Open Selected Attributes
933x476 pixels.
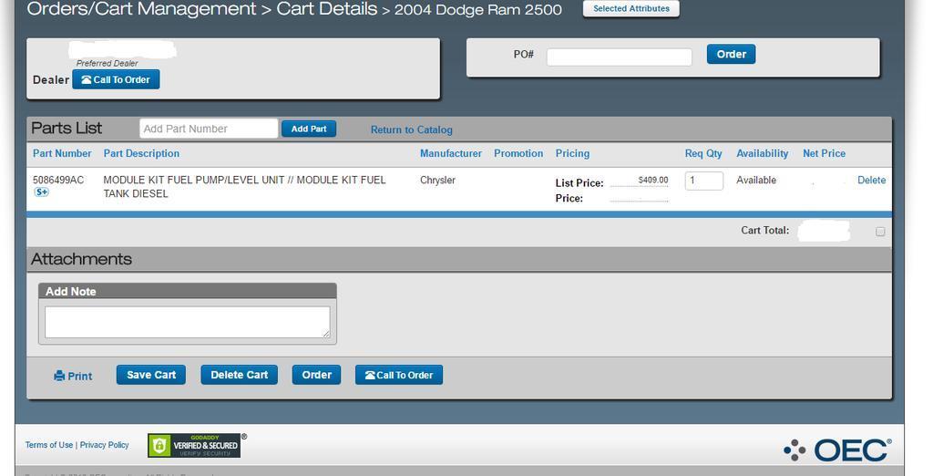tap(631, 9)
